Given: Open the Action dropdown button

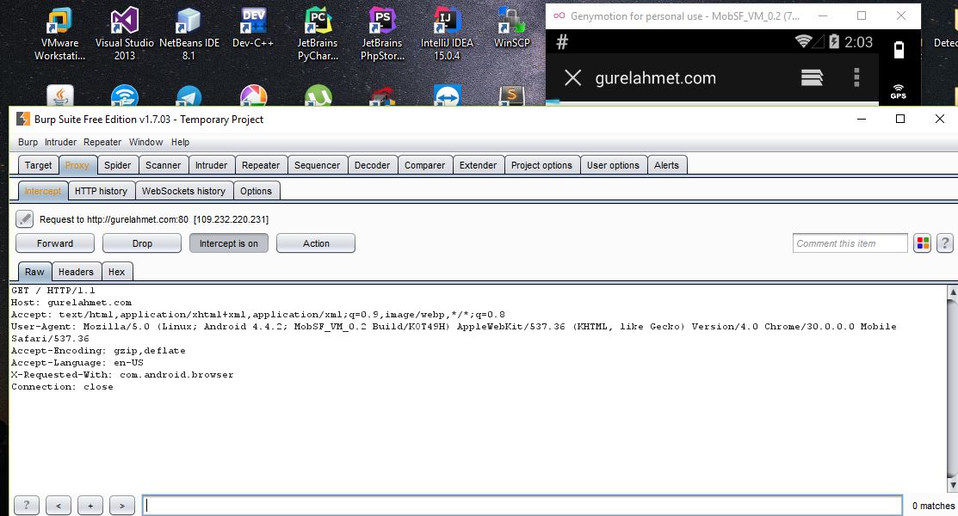Looking at the screenshot, I should point(316,243).
